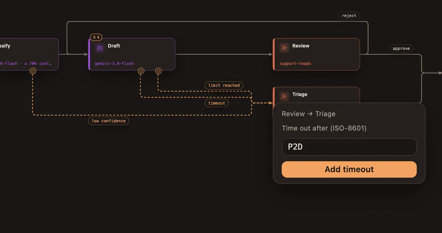Select the 'reject' edge label
This screenshot has width=442, height=233.
point(349,16)
